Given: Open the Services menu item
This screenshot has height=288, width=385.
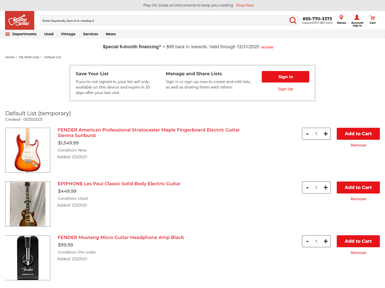Looking at the screenshot, I should 90,34.
